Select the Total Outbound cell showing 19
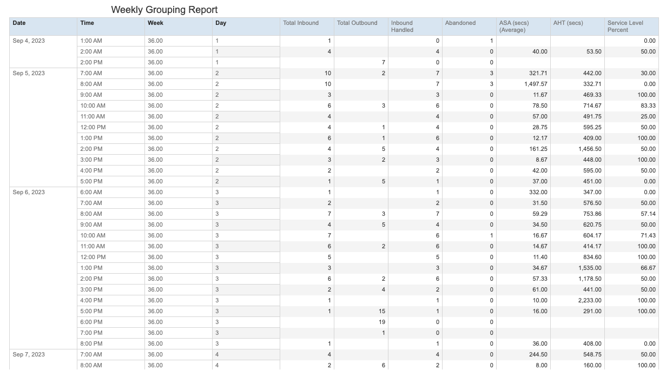 (x=380, y=322)
